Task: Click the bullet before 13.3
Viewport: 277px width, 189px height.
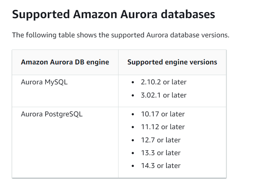Action: [133, 153]
